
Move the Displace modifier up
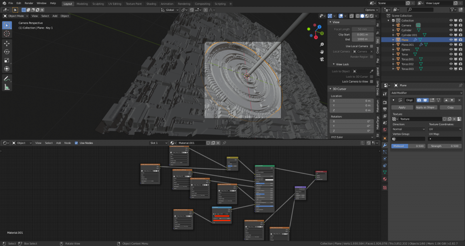pos(446,100)
